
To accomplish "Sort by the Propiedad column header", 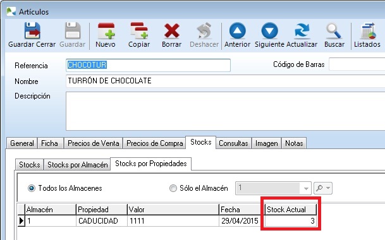I will click(102, 210).
